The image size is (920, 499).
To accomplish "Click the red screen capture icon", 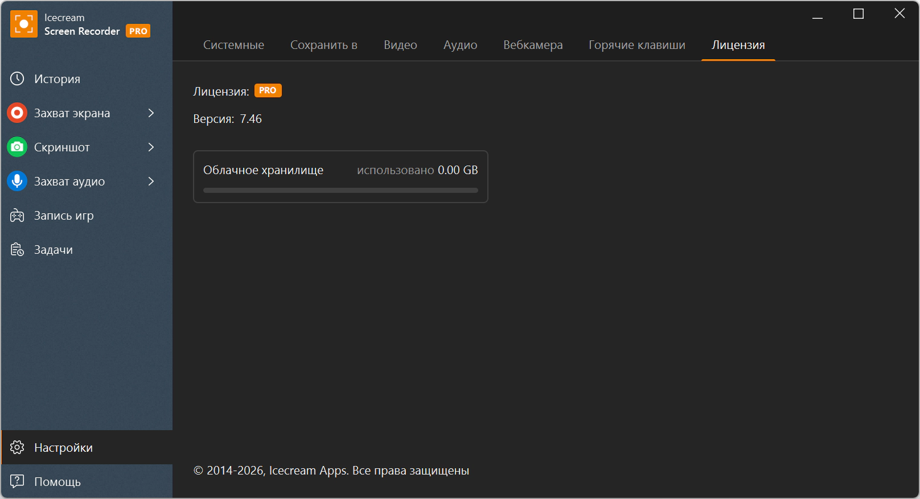I will coord(17,113).
